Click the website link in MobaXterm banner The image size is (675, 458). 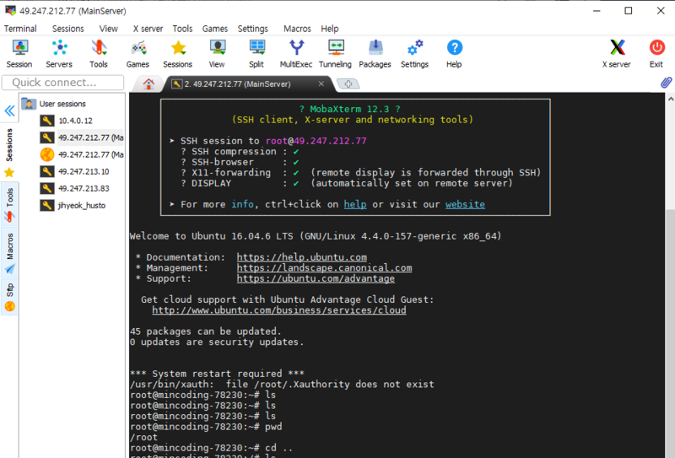coord(465,204)
